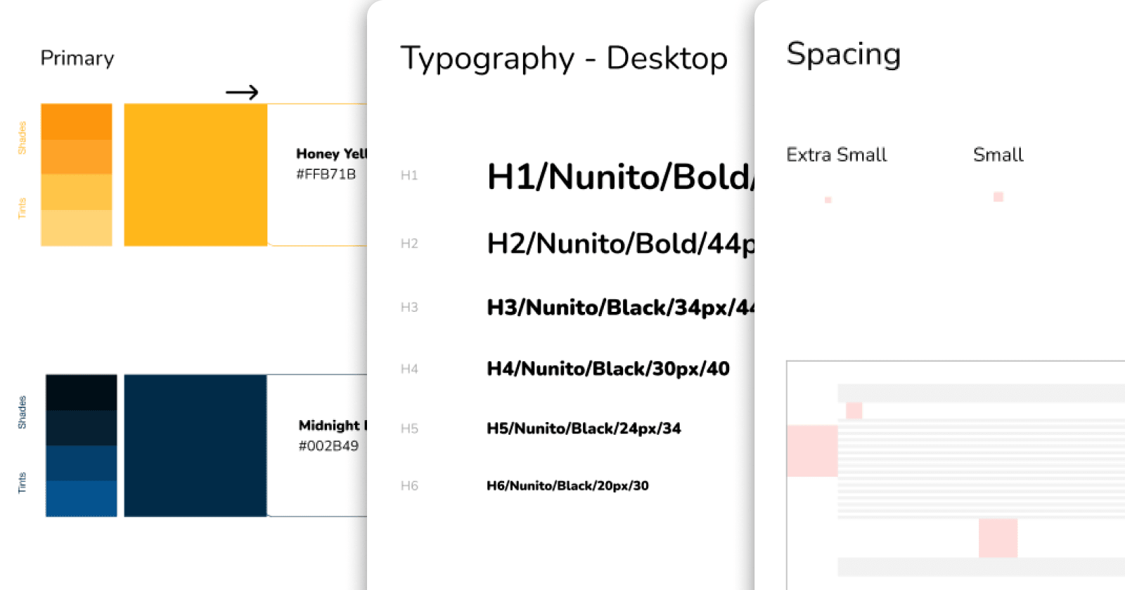Click the tiny pink square under Extra Small
1125x590 pixels.
tap(828, 200)
